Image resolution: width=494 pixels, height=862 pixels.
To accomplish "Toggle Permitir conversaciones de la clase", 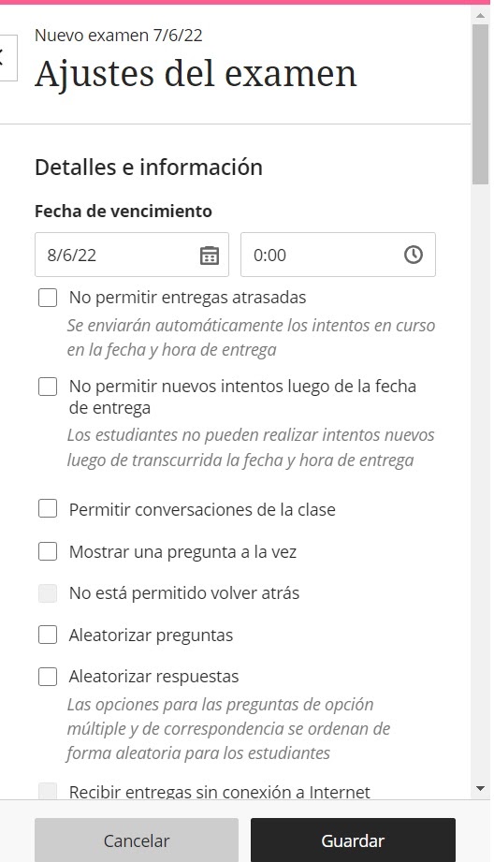I will [x=48, y=509].
